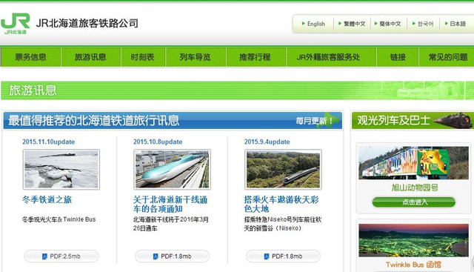Open 推荐行程 in navigation bar
The width and height of the screenshot is (474, 272).
pos(255,57)
